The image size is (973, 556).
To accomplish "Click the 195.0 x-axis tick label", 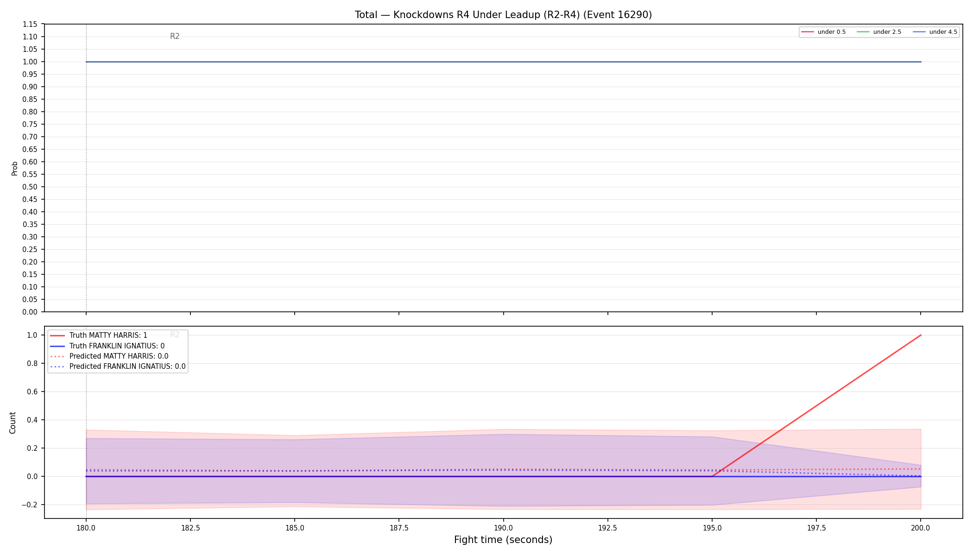I will [712, 528].
